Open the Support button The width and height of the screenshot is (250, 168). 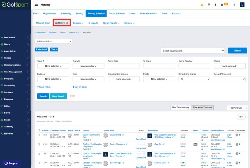(x=12, y=163)
